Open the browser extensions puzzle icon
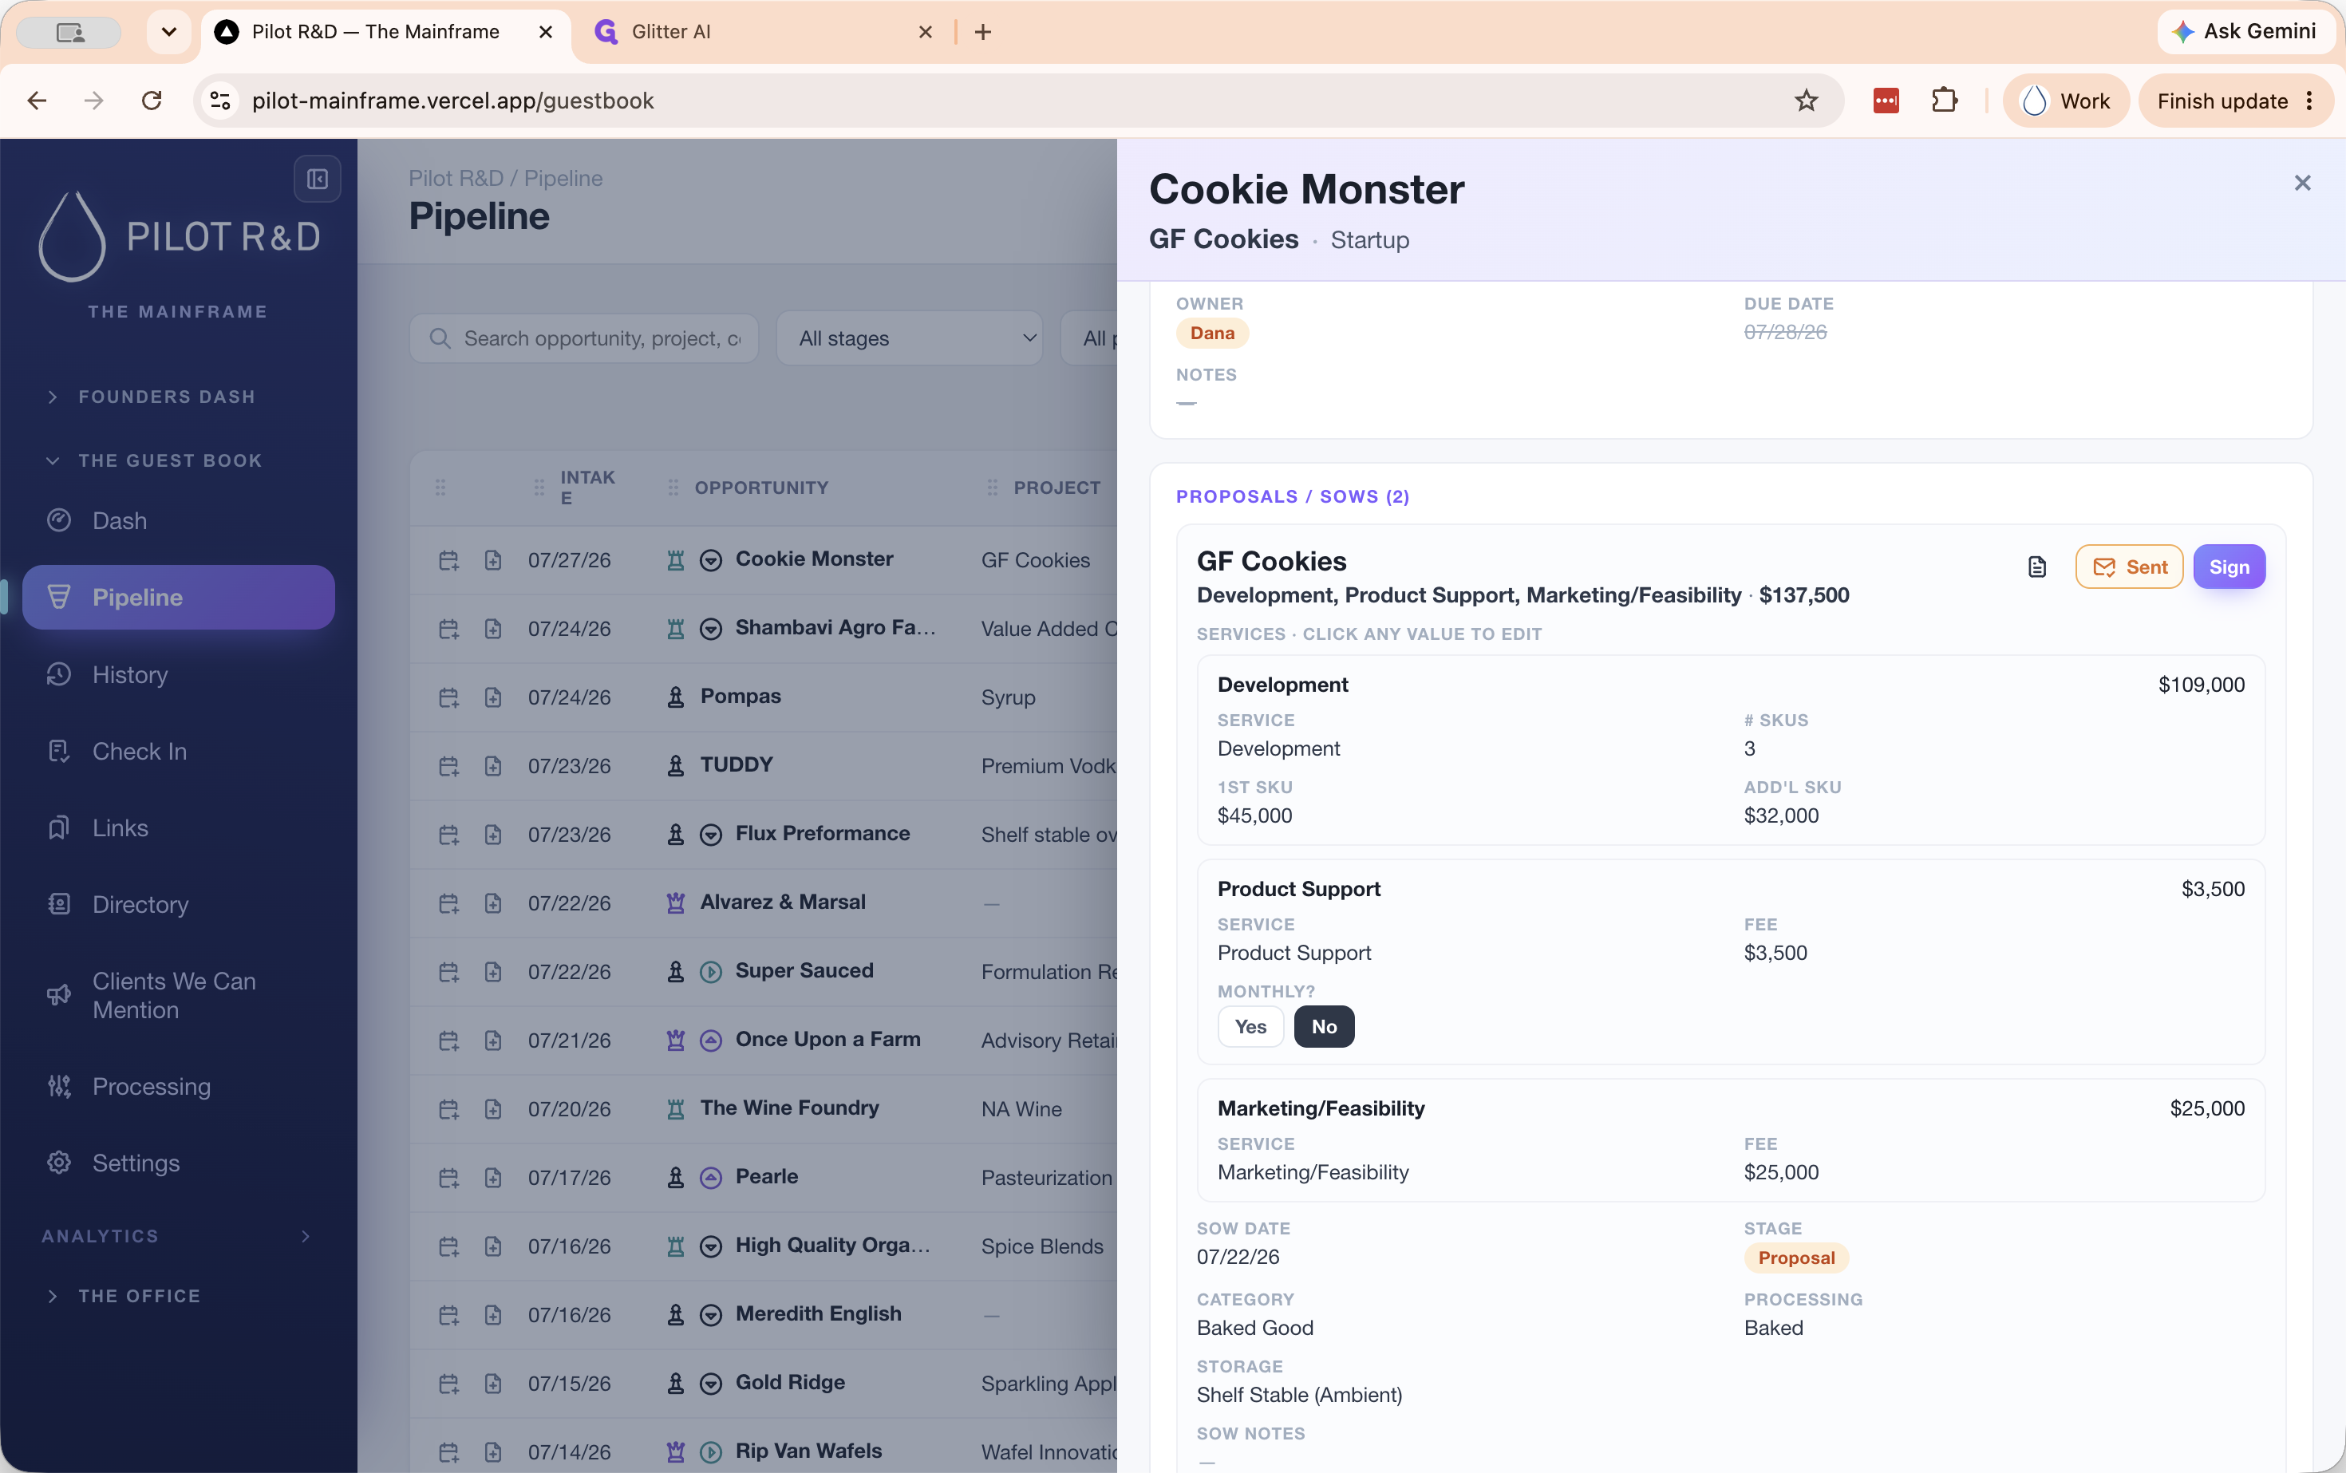The width and height of the screenshot is (2346, 1473). [1945, 101]
